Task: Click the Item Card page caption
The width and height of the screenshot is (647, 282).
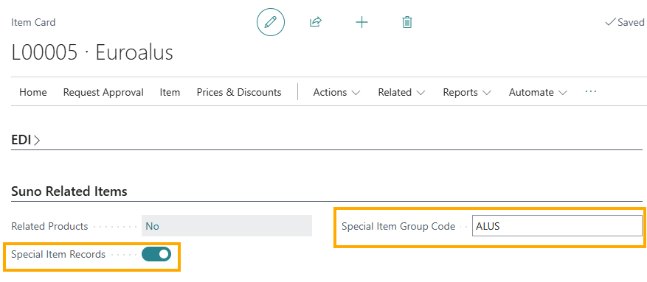Action: [33, 22]
